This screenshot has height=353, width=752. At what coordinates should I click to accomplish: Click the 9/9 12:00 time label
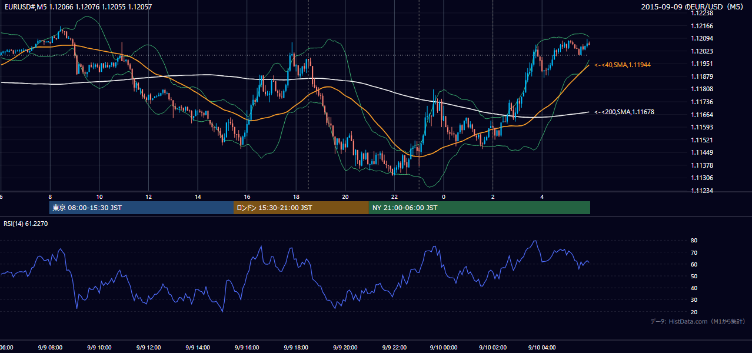tap(148, 347)
